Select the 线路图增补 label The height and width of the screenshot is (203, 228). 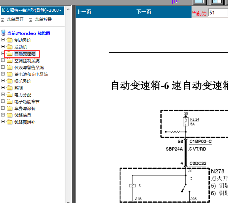[25, 122]
